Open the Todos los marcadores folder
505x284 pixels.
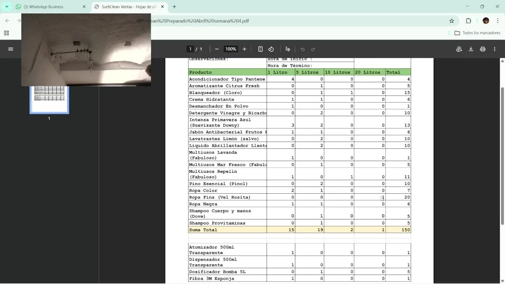pyautogui.click(x=477, y=33)
